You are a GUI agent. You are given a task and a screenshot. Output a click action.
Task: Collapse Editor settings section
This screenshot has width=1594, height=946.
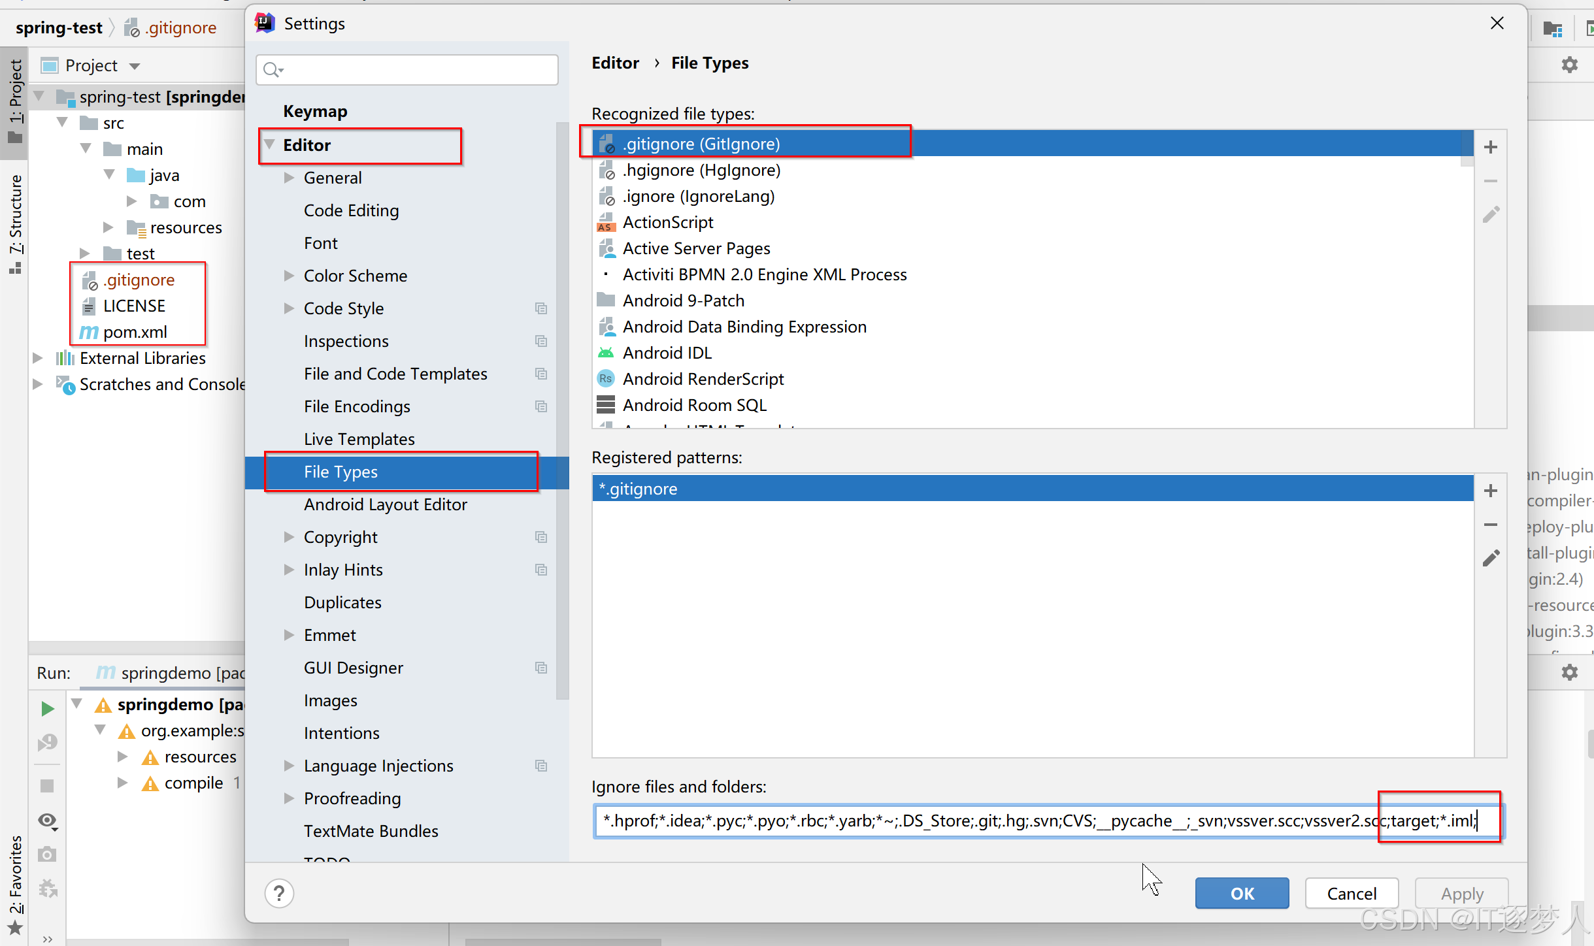269,144
